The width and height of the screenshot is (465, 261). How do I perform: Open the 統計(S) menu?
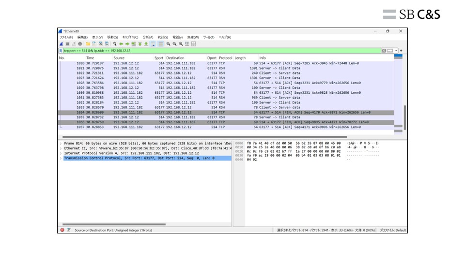tap(163, 37)
